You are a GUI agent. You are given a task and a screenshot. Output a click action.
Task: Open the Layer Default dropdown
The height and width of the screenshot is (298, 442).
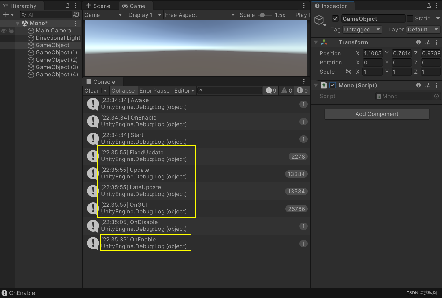[x=423, y=29]
